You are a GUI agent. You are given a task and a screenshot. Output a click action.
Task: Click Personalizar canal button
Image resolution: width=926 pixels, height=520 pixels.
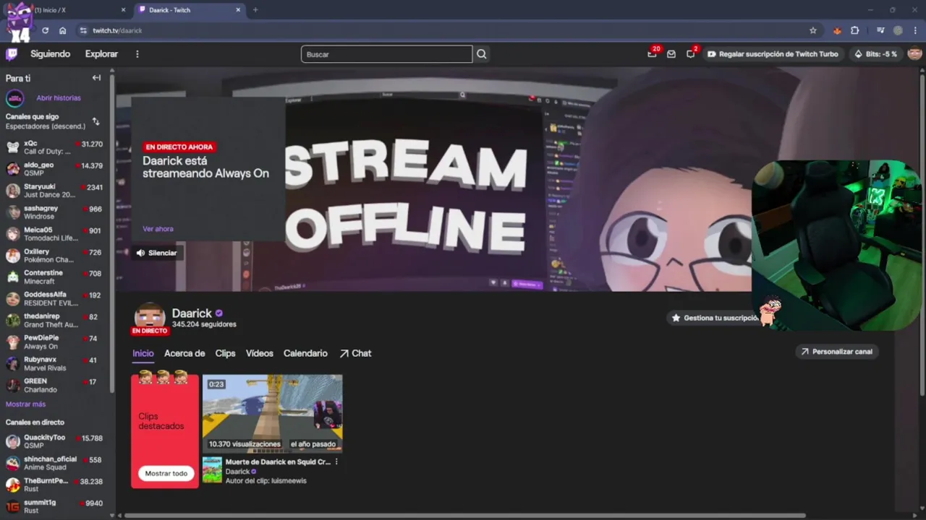pos(836,352)
